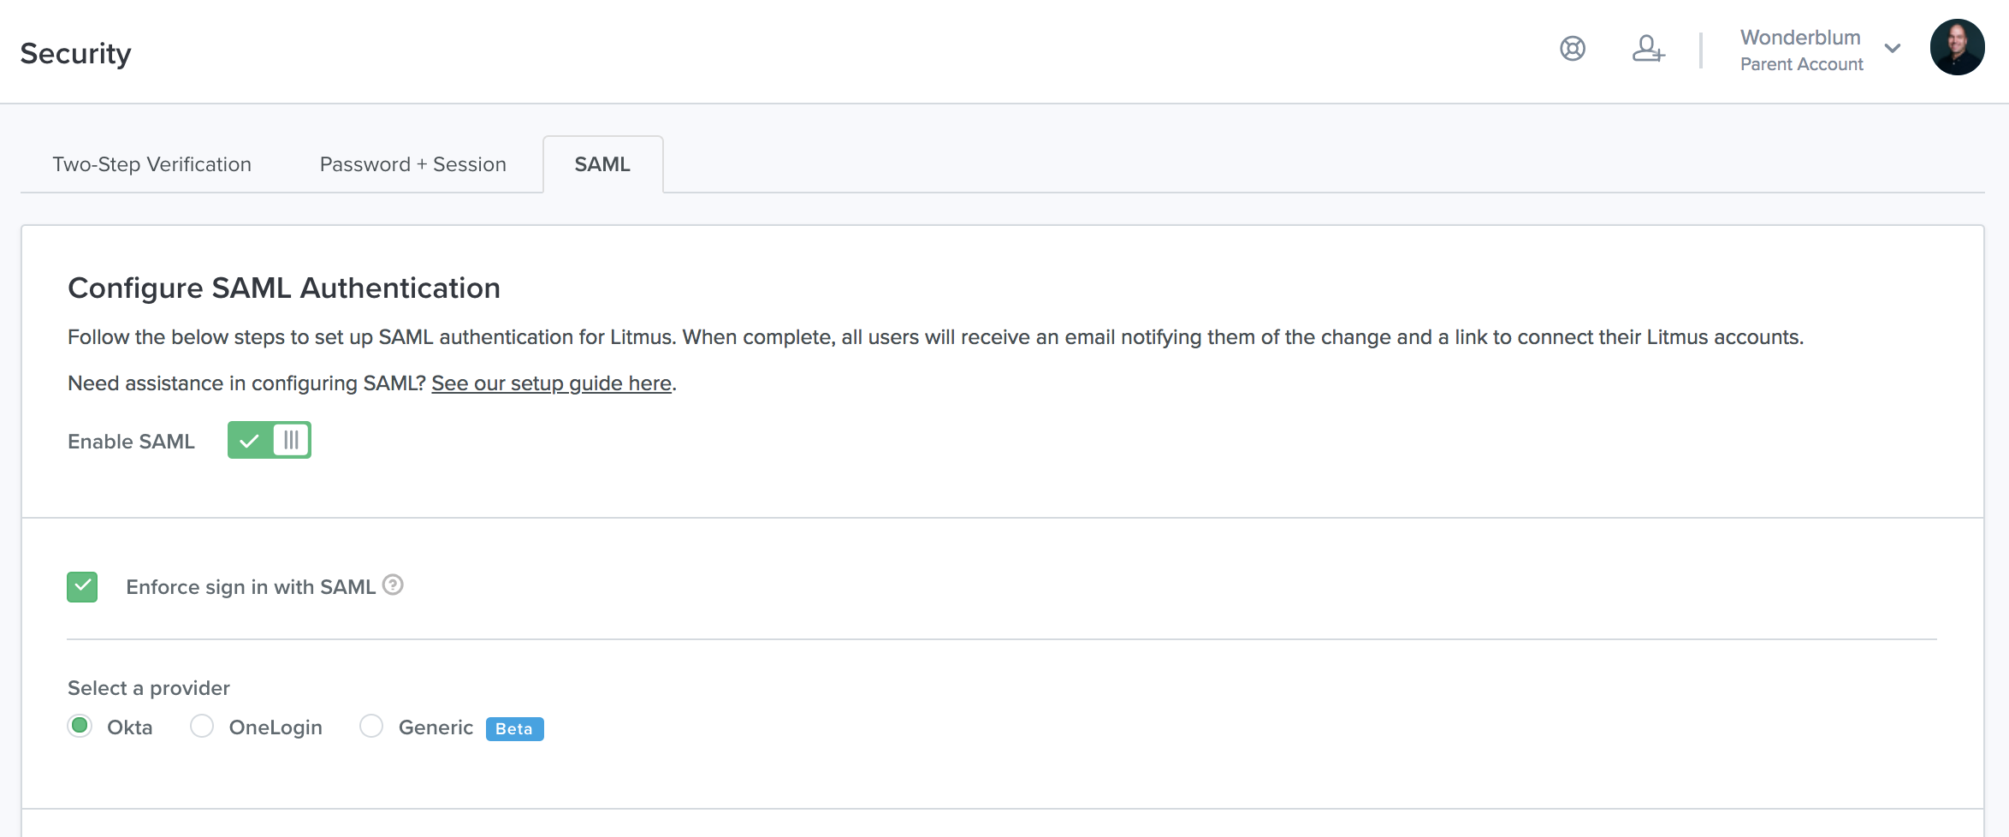Click the Enable SAML label
The height and width of the screenshot is (837, 2009).
[131, 442]
